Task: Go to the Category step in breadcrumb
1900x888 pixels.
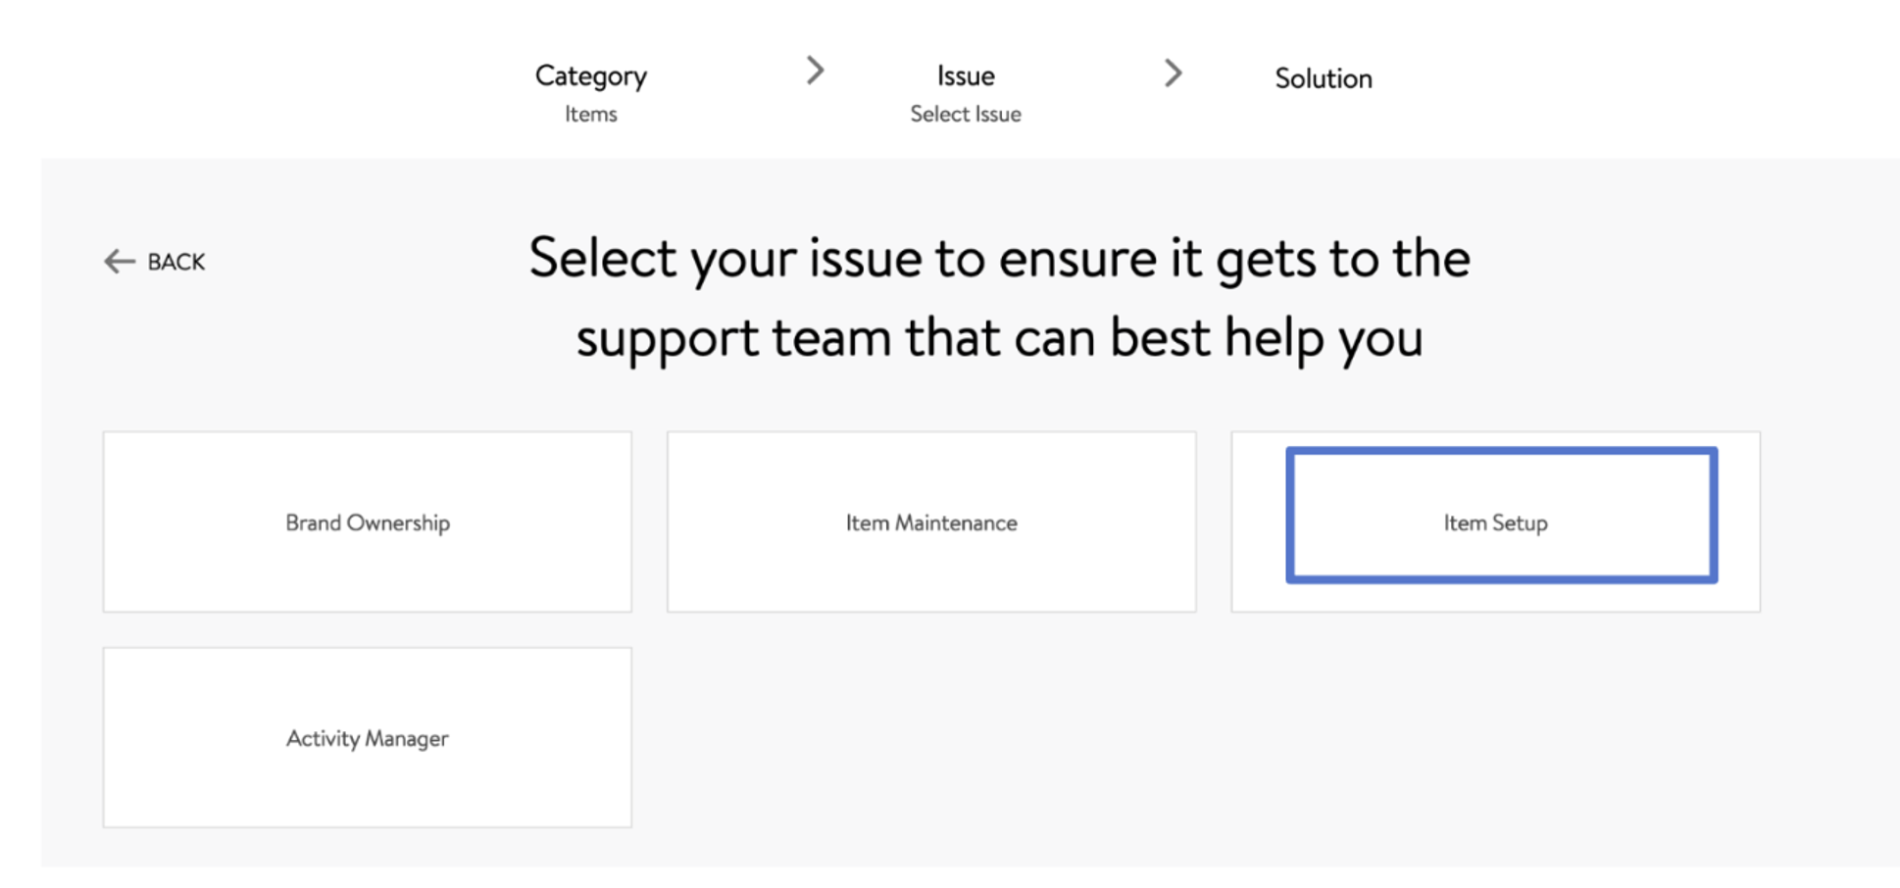Action: pyautogui.click(x=591, y=76)
